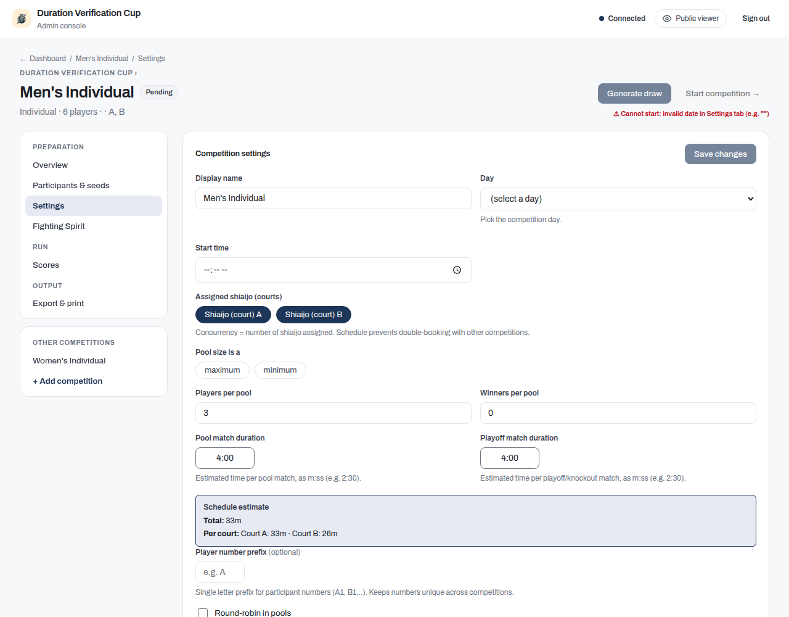Click the Settings breadcrumb text
This screenshot has height=617, width=789.
coord(152,59)
